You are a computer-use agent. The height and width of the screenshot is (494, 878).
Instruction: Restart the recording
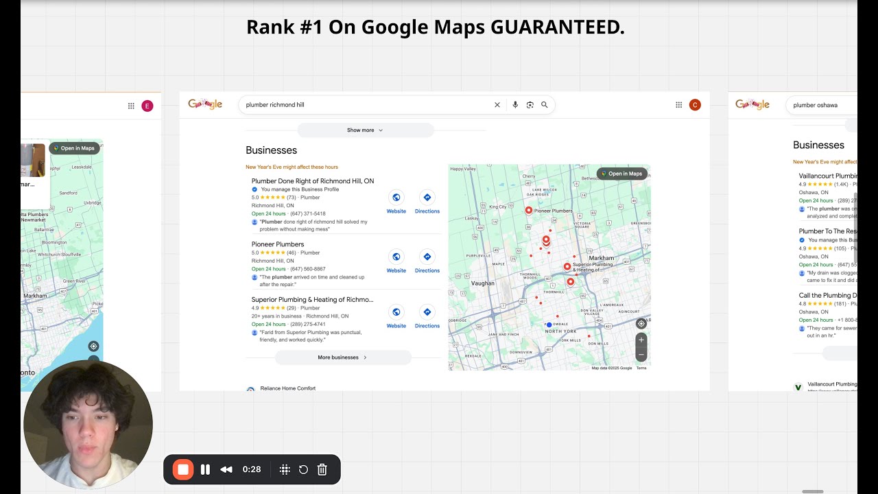point(303,469)
